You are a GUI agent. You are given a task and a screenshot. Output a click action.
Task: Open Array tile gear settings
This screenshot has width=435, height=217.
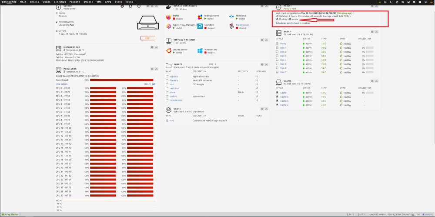[372, 32]
